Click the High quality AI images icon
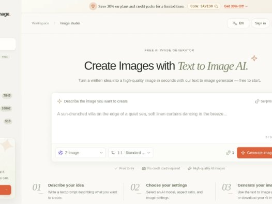This screenshot has height=204, width=272. (x=190, y=168)
